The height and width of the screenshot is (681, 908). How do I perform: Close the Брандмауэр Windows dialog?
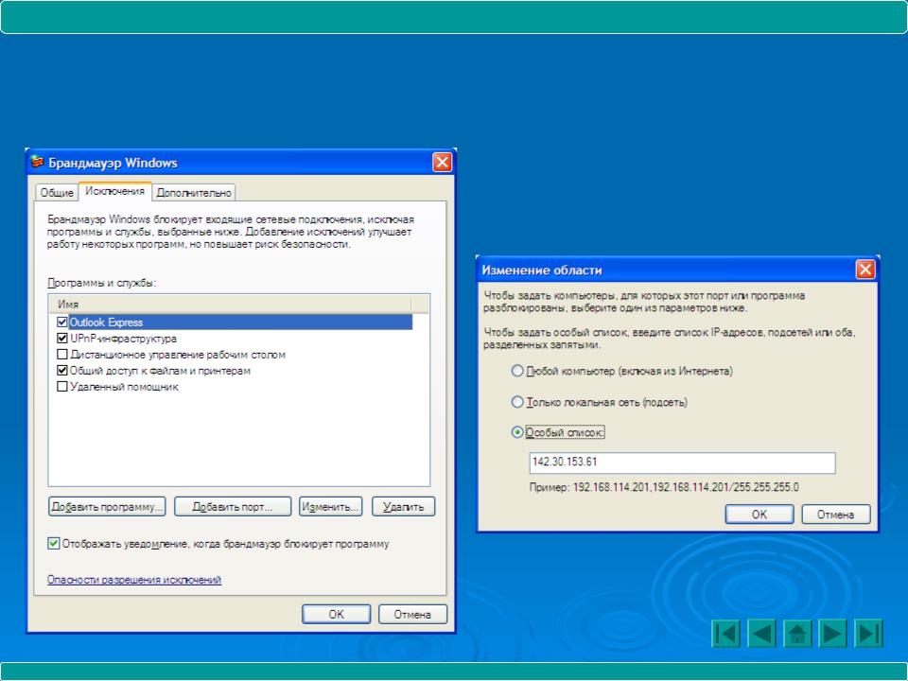click(442, 163)
